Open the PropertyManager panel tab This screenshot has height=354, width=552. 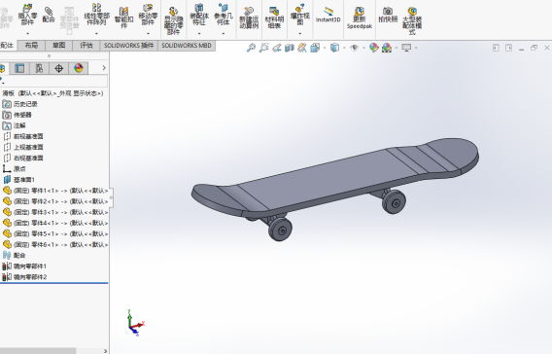pyautogui.click(x=19, y=68)
